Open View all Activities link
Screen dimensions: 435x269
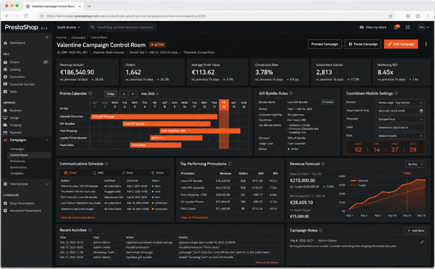pyautogui.click(x=267, y=262)
